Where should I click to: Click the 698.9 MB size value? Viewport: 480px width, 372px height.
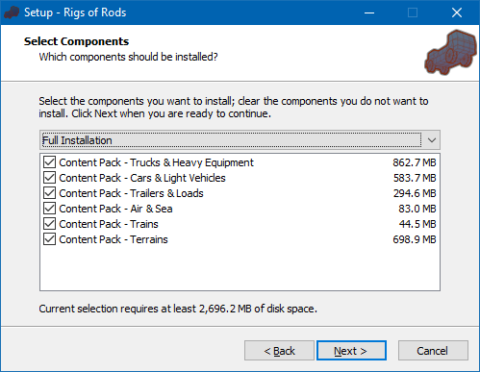(415, 239)
